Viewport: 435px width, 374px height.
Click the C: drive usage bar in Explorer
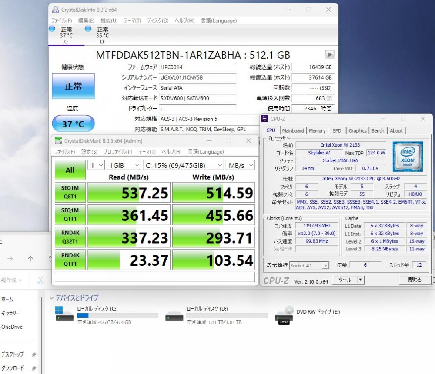117,315
